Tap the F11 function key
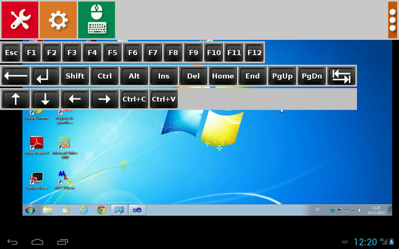This screenshot has width=399, height=249. click(x=234, y=53)
